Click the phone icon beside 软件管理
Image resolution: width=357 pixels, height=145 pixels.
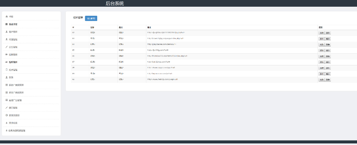click(7, 70)
